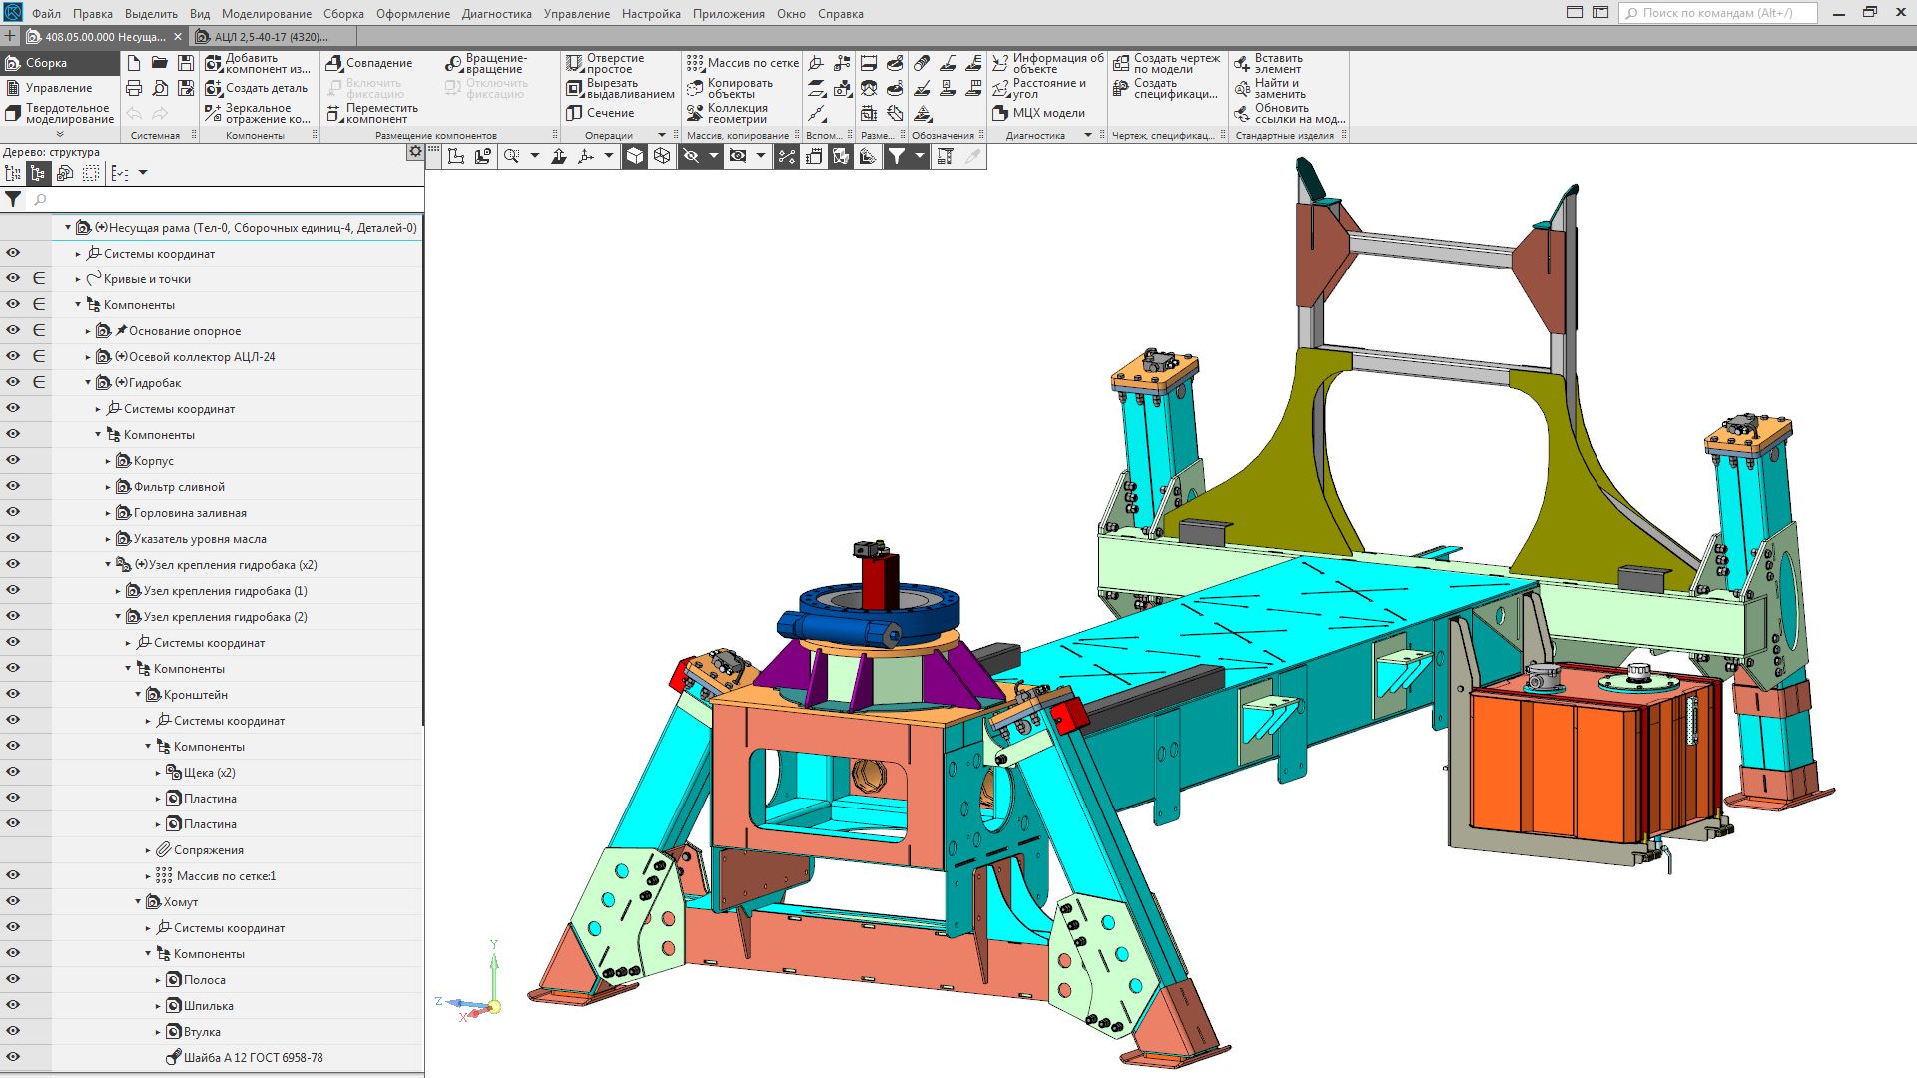Expand the Корпус tree node
1917x1078 pixels.
coord(108,461)
